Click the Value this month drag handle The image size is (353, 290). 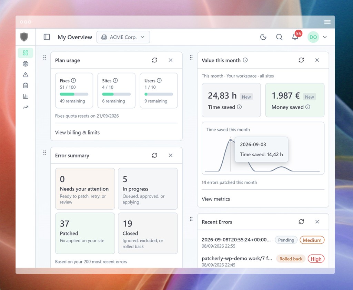click(191, 58)
